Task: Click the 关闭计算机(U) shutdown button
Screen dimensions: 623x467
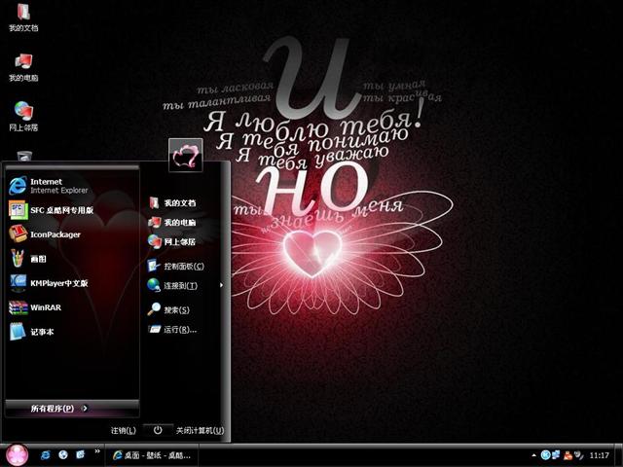Action: (x=200, y=430)
